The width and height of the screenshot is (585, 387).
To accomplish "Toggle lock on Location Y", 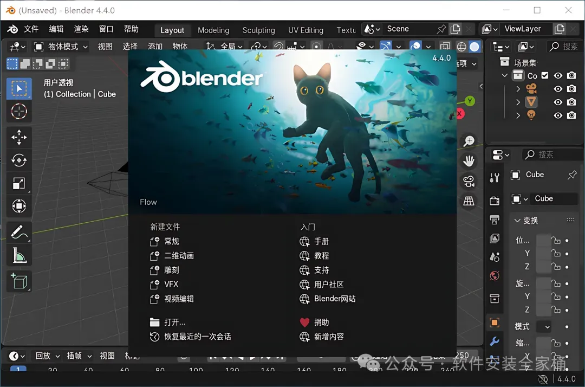I will tap(556, 254).
